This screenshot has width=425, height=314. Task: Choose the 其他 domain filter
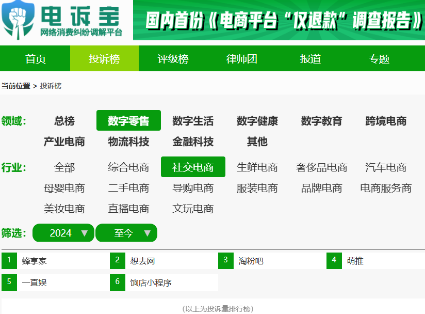click(257, 142)
